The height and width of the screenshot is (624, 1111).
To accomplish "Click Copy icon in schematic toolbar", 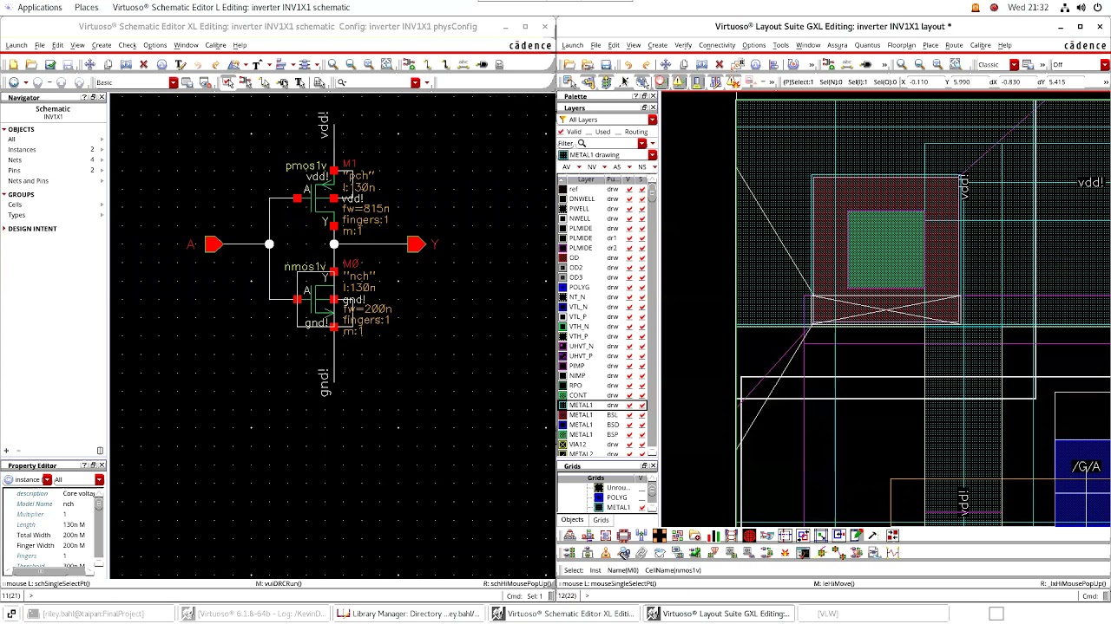I will point(108,64).
